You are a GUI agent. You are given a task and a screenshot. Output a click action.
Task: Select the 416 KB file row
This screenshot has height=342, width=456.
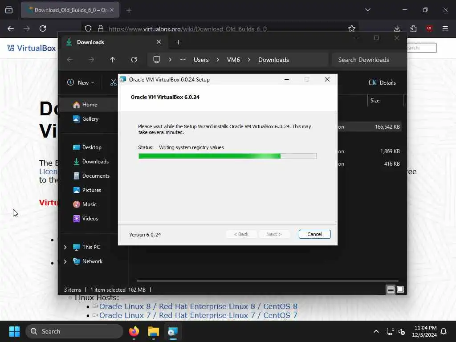click(x=369, y=164)
